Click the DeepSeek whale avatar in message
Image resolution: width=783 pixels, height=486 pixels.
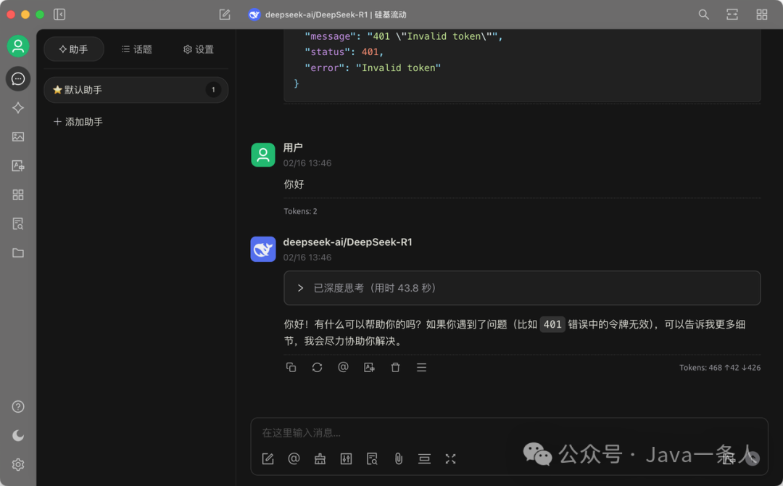[263, 250]
